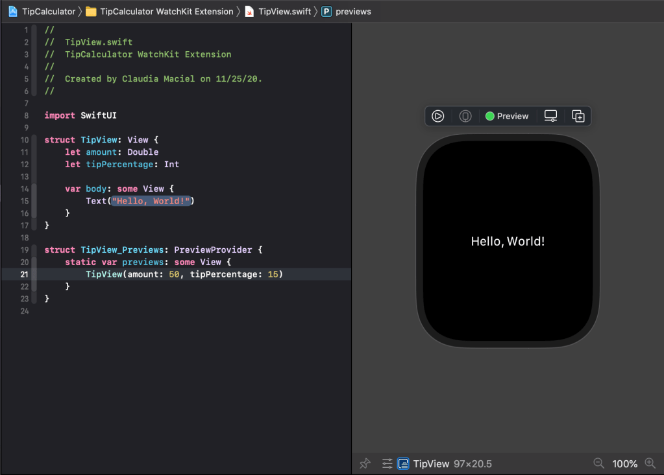Duplicate the preview with the plus-squares icon

[x=578, y=116]
